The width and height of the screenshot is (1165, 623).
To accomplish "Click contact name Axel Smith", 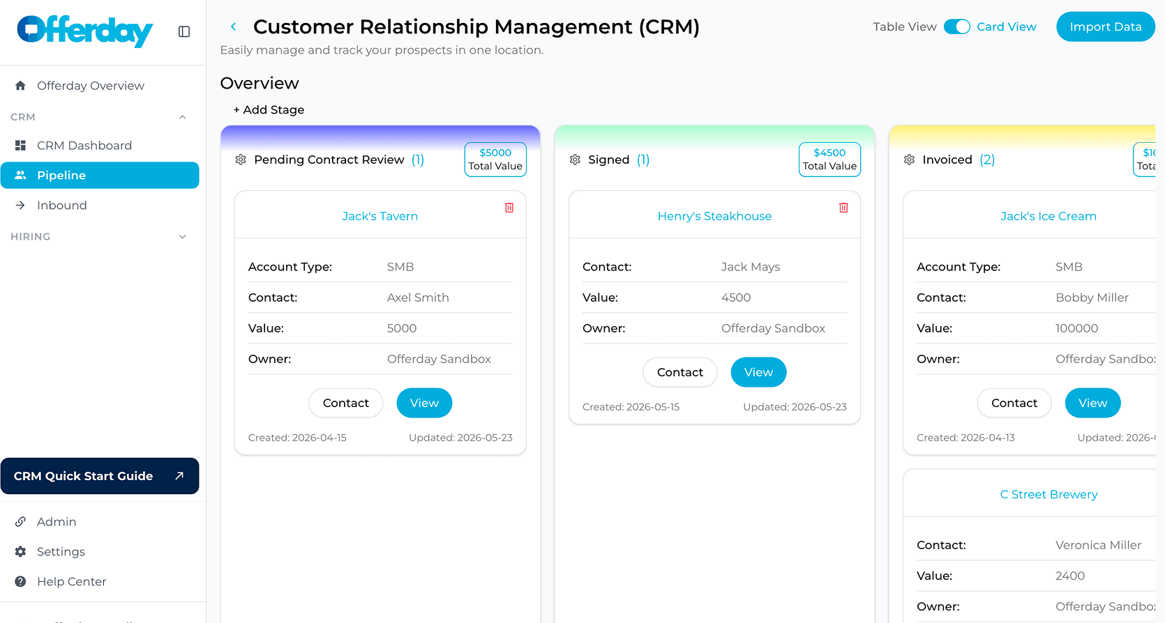I will (x=418, y=298).
